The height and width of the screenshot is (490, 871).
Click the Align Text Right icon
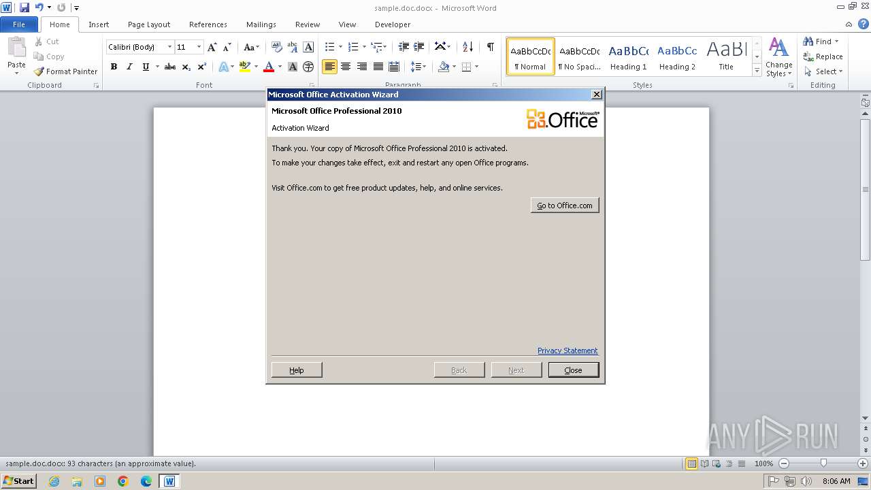click(x=361, y=67)
